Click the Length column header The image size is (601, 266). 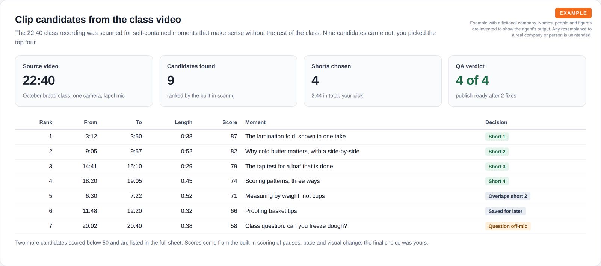184,122
